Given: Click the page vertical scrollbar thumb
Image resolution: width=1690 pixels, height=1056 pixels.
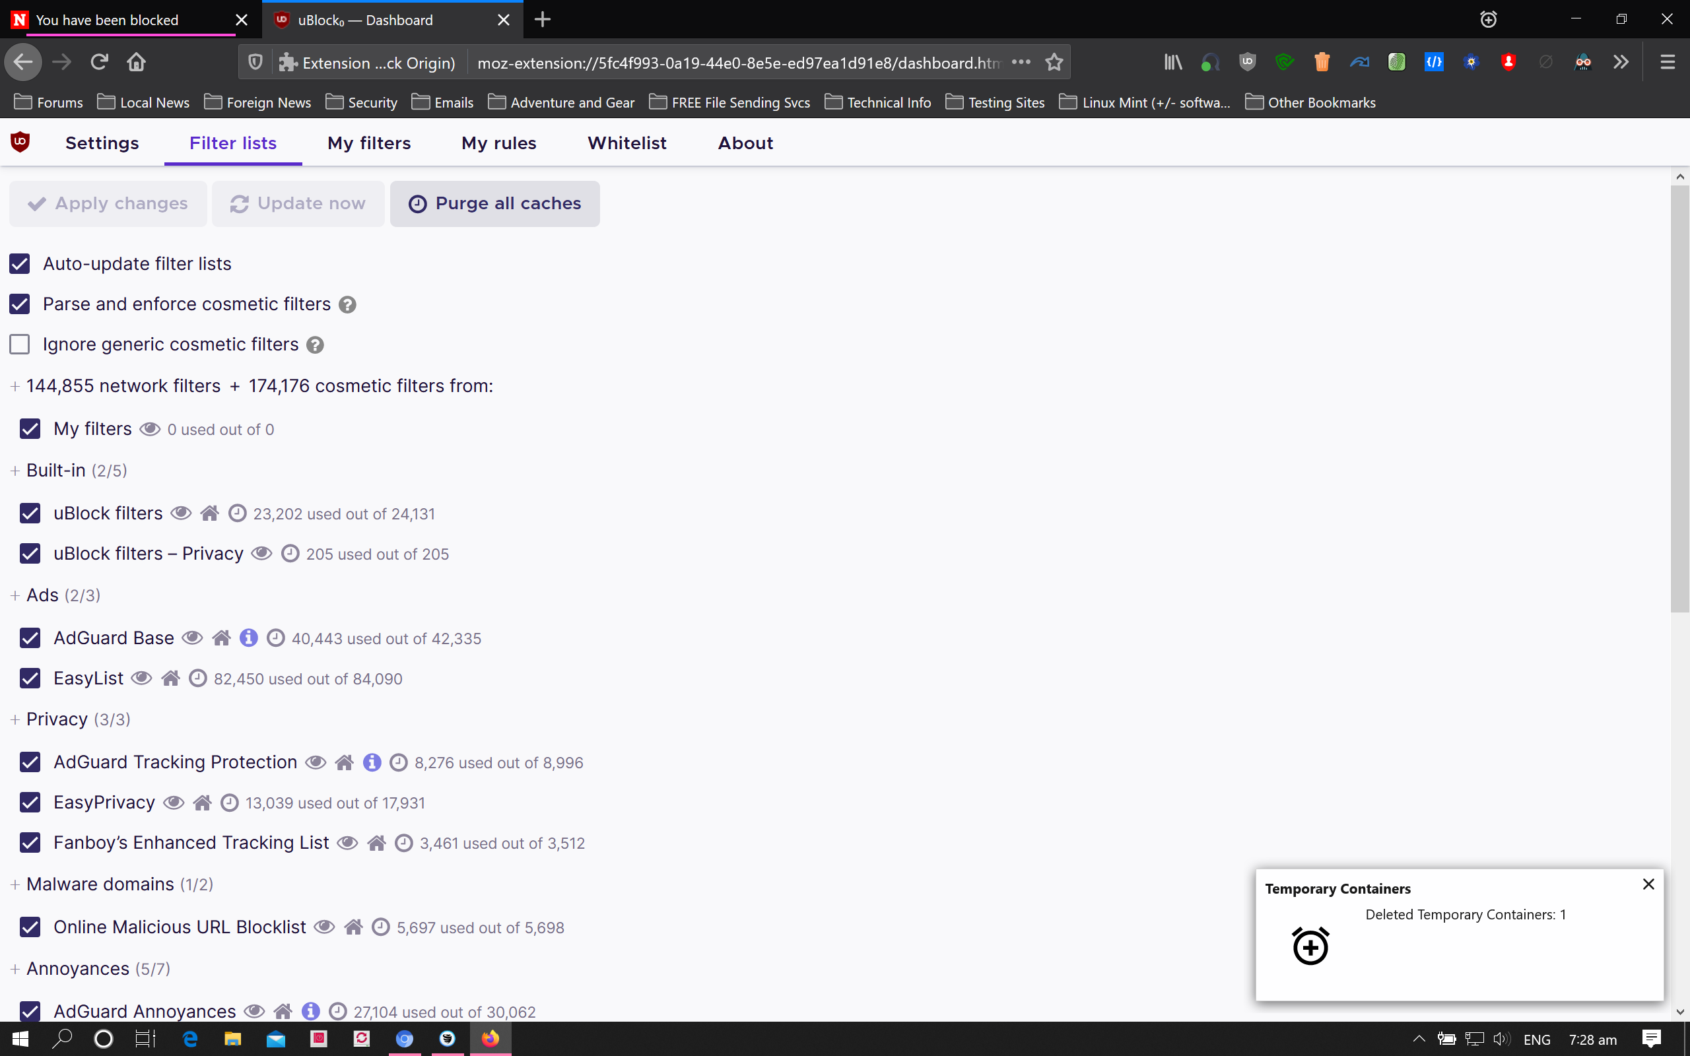Looking at the screenshot, I should [1679, 398].
